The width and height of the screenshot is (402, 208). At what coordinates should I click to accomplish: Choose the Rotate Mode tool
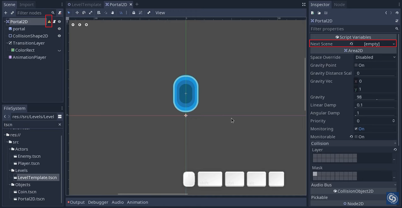tap(84, 13)
